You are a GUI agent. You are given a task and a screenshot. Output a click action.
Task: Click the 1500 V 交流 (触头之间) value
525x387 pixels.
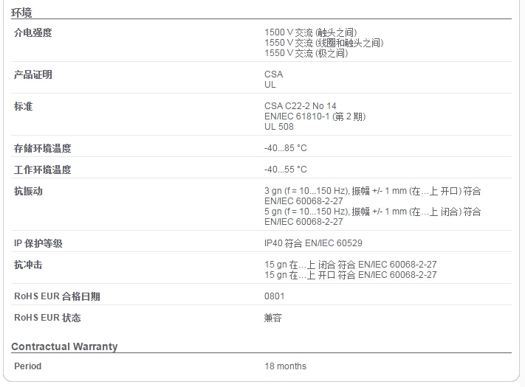pos(310,32)
